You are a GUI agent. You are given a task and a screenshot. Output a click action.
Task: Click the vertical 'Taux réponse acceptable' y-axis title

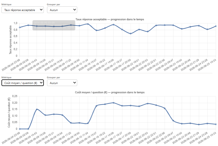coord(10,40)
